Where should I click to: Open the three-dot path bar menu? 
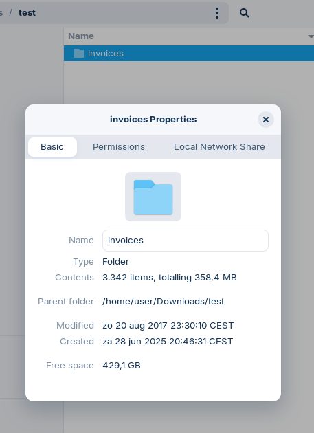217,13
